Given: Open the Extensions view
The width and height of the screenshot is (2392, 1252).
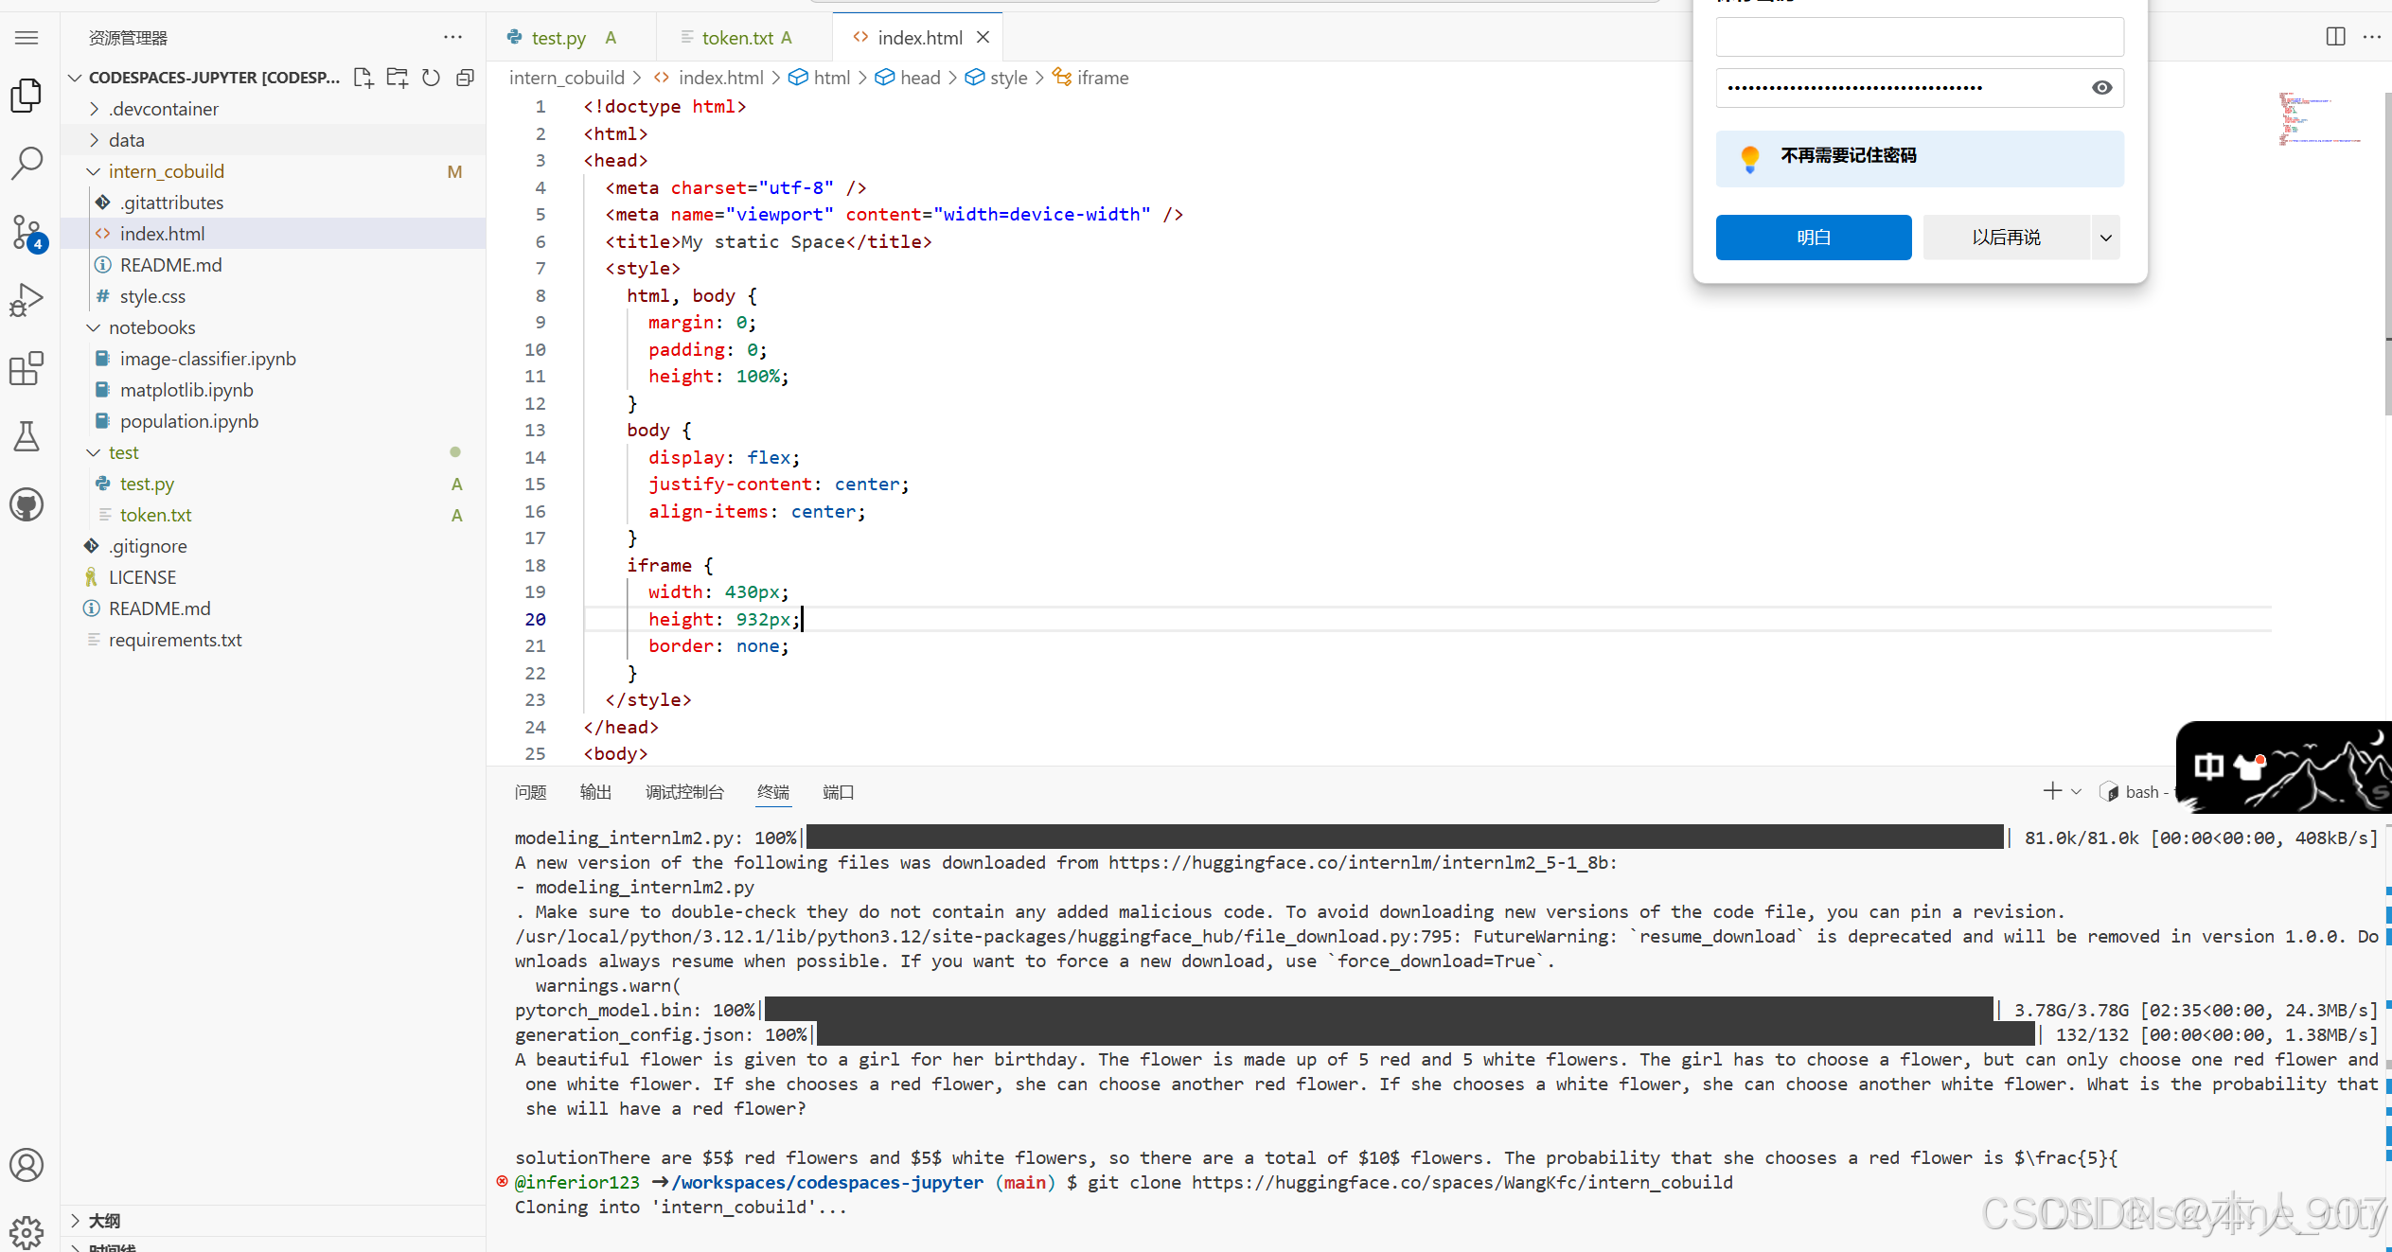Looking at the screenshot, I should pos(27,368).
